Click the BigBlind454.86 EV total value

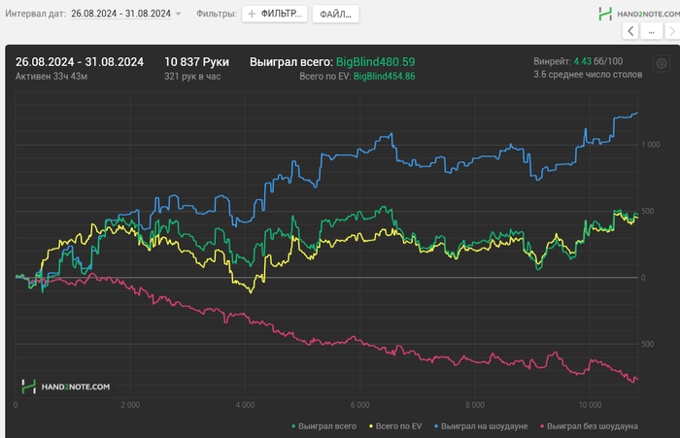(384, 76)
